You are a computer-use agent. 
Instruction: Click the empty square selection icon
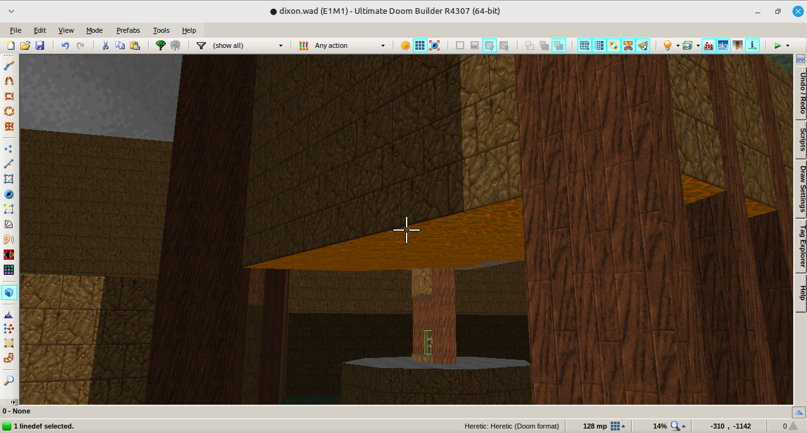460,45
